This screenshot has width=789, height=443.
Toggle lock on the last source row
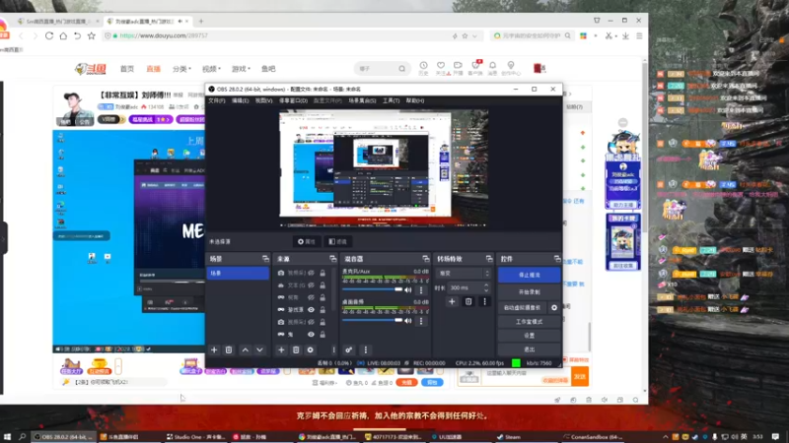click(x=323, y=335)
